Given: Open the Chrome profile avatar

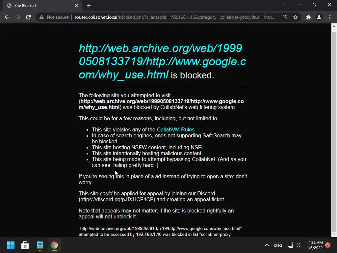Looking at the screenshot, I should [x=319, y=17].
